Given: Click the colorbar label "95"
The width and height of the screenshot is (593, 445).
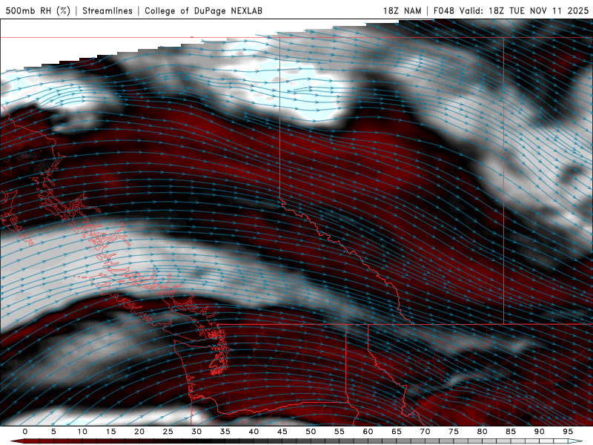Looking at the screenshot, I should [568, 432].
